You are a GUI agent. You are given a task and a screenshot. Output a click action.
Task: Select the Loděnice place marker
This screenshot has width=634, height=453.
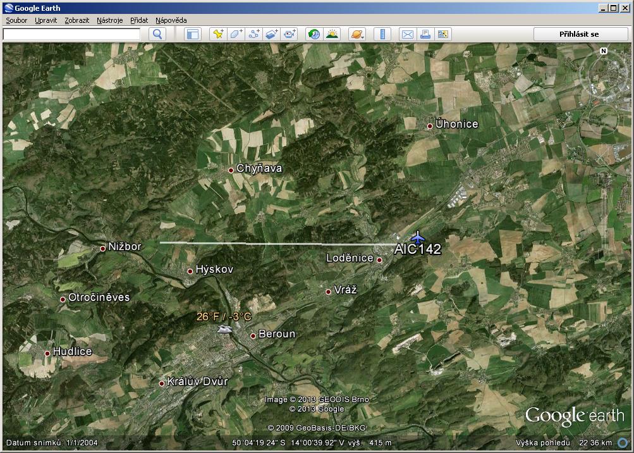[379, 260]
